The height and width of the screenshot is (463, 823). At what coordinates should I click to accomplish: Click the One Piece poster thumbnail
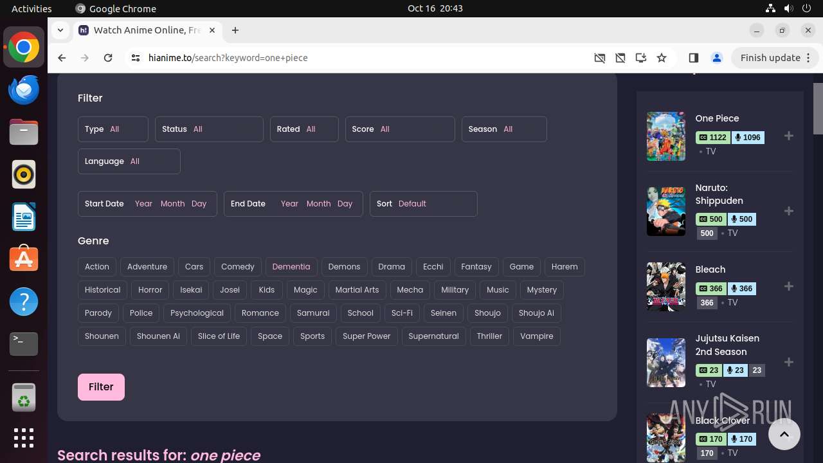tap(666, 136)
